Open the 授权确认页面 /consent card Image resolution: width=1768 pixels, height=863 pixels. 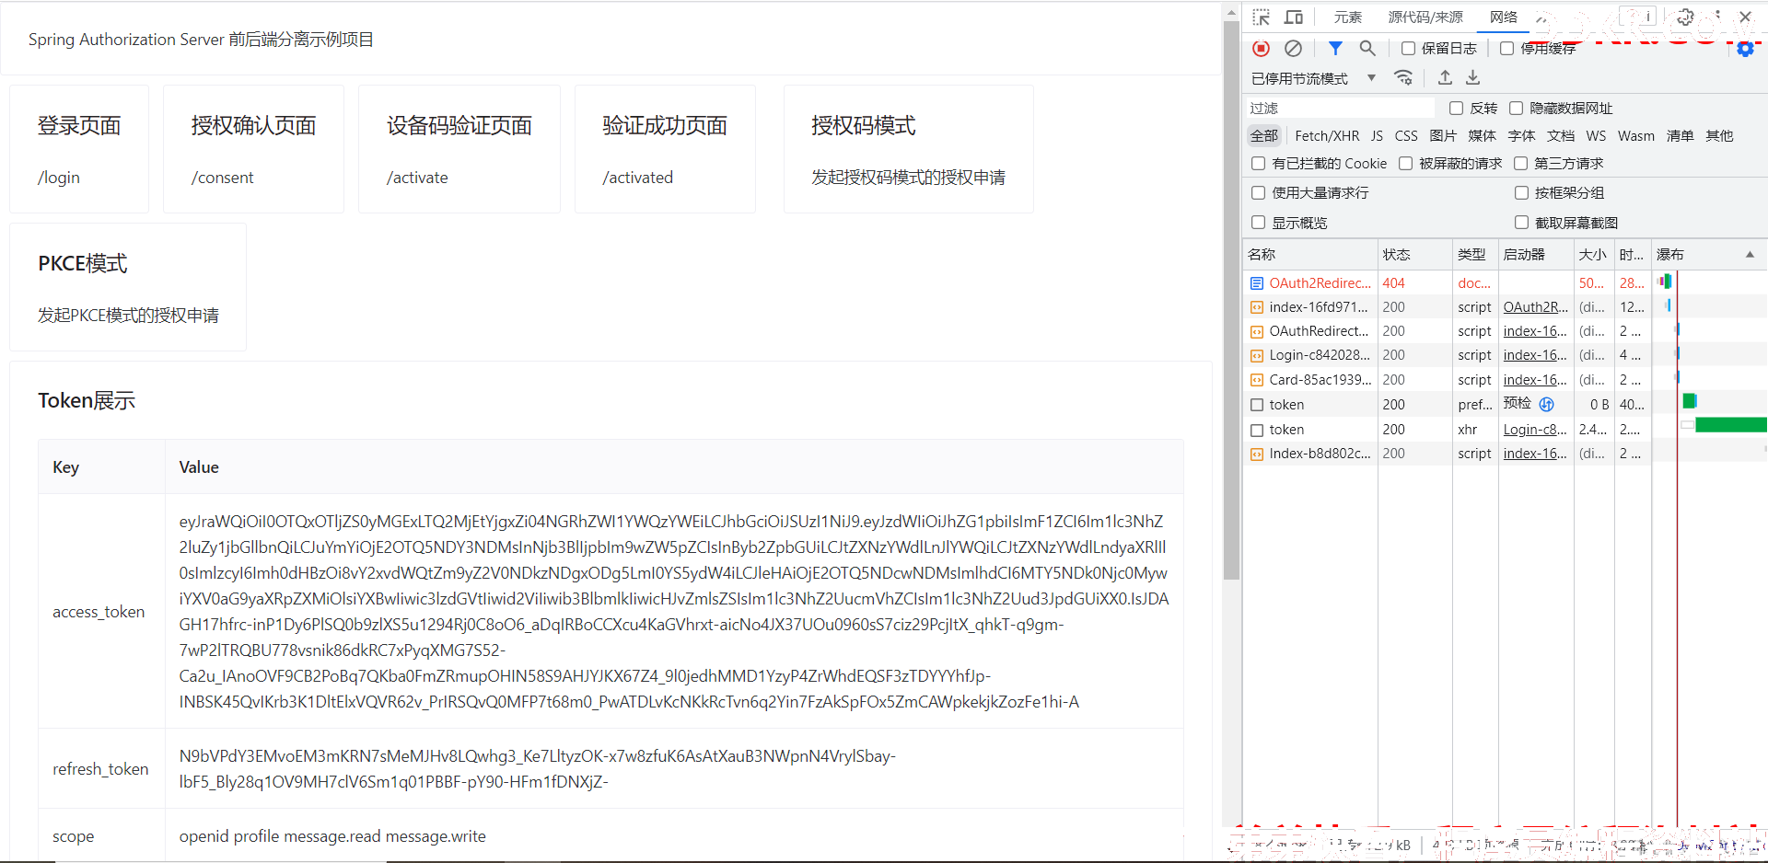253,149
